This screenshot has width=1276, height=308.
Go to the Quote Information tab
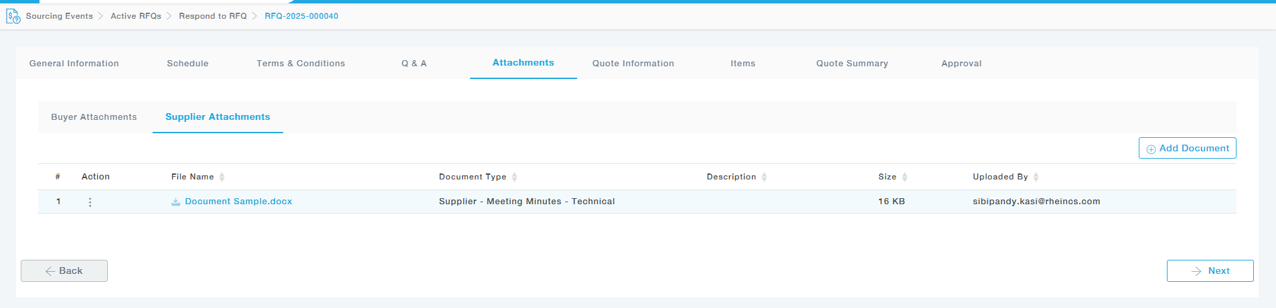(633, 64)
